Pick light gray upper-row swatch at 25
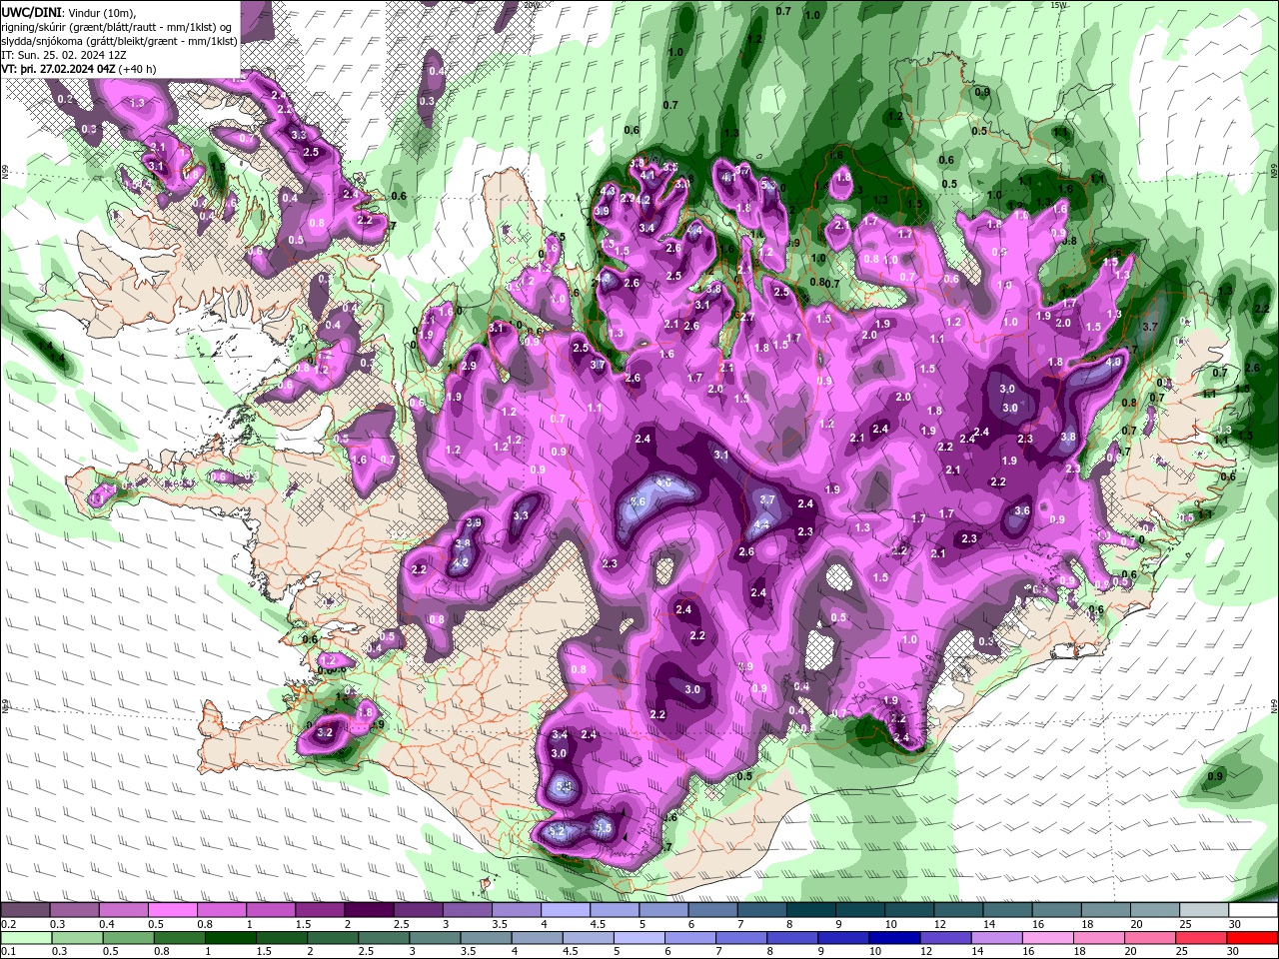This screenshot has height=959, width=1279. click(1203, 910)
